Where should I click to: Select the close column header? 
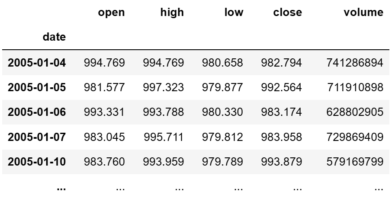pos(287,12)
